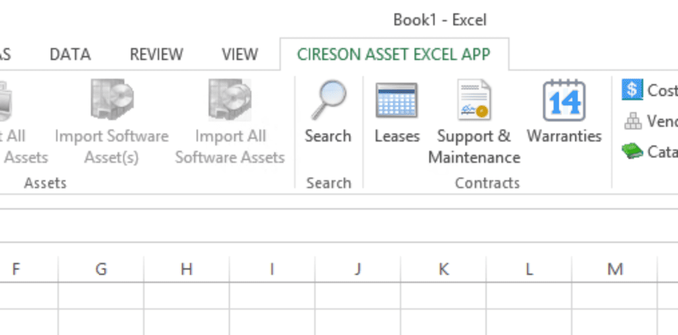The width and height of the screenshot is (678, 335).
Task: Select column J header
Action: 358,269
